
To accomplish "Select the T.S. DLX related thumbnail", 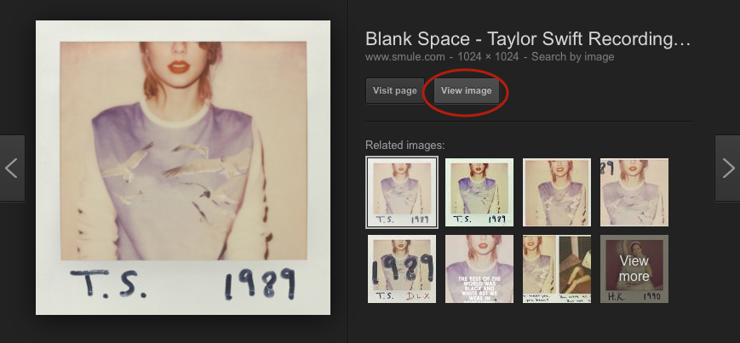I will pyautogui.click(x=402, y=269).
